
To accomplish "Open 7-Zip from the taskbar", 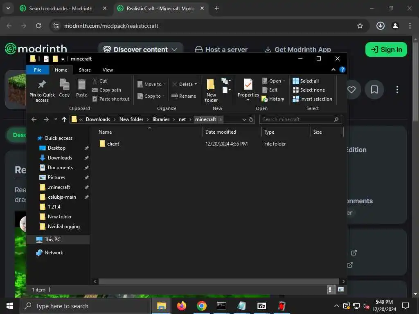I will tap(261, 306).
